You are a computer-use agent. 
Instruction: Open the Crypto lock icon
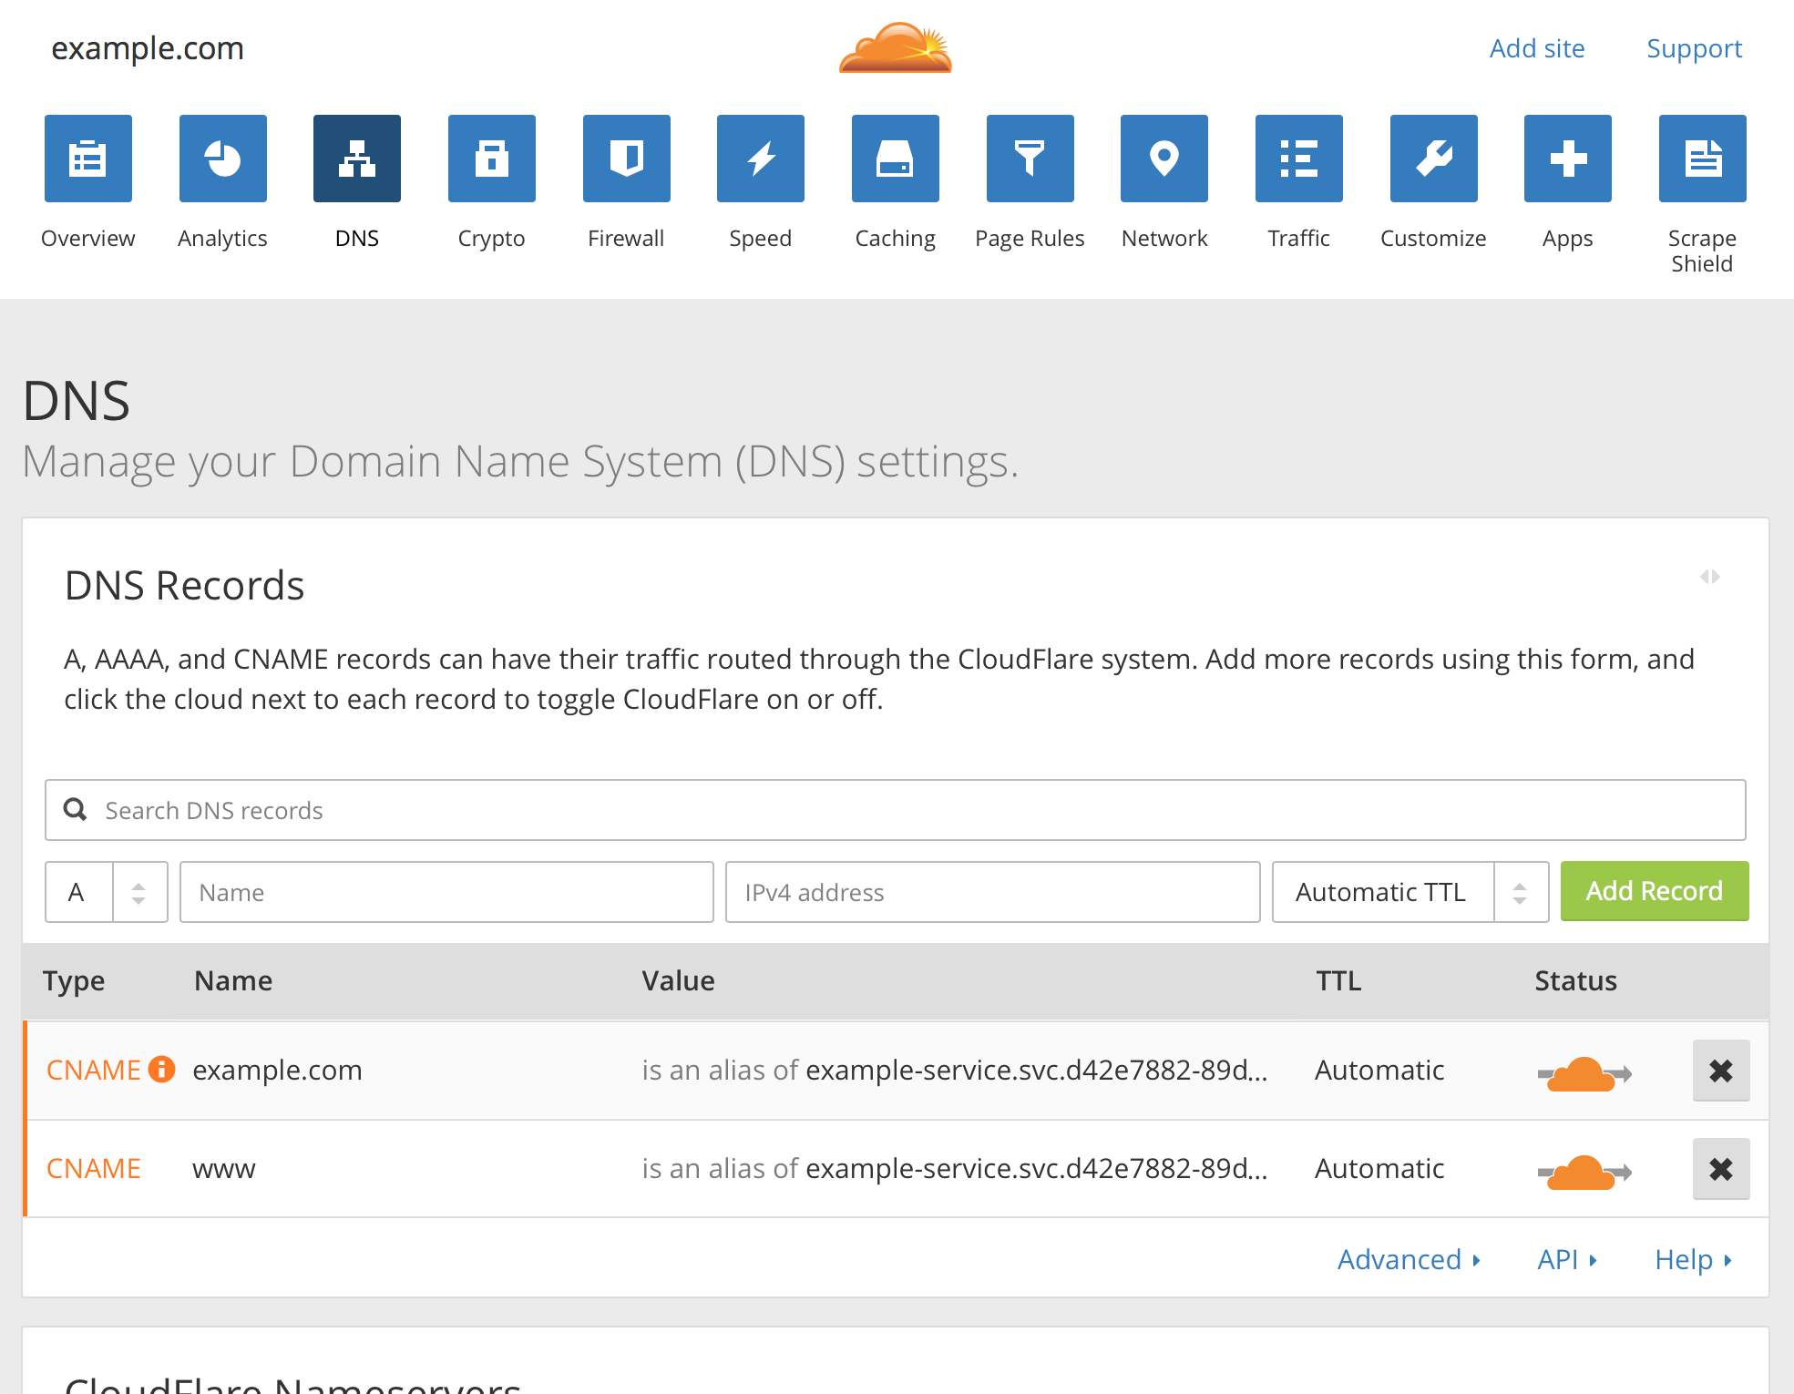coord(492,159)
